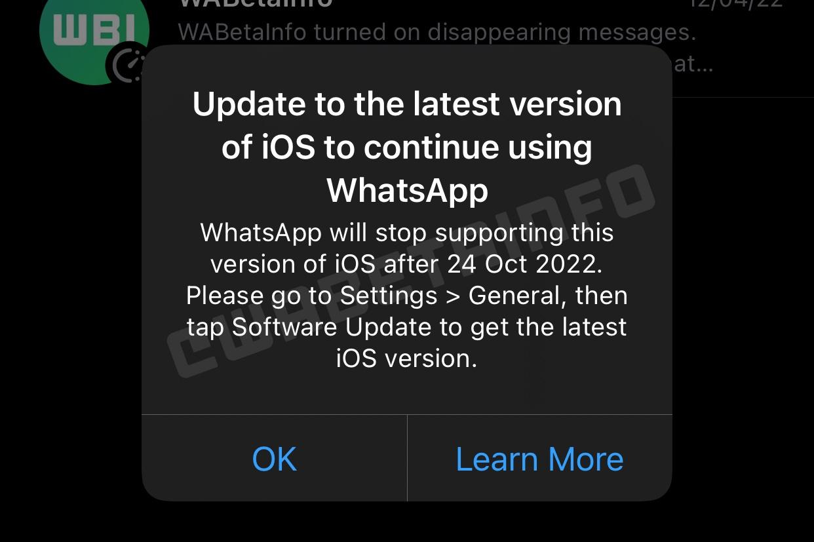
Task: Open the WABetaInfo chat name
Action: [x=256, y=3]
